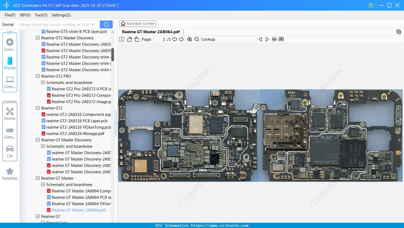Image resolution: width=404 pixels, height=228 pixels.
Task: Select the Realme GT Master 2AB064.pdf tab
Action: pyautogui.click(x=151, y=32)
